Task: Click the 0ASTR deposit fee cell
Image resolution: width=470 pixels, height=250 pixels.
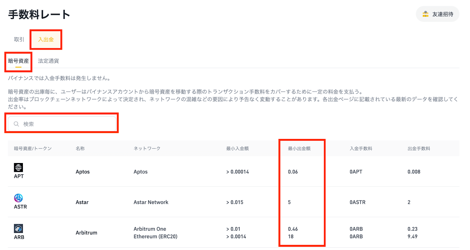Action: point(357,202)
